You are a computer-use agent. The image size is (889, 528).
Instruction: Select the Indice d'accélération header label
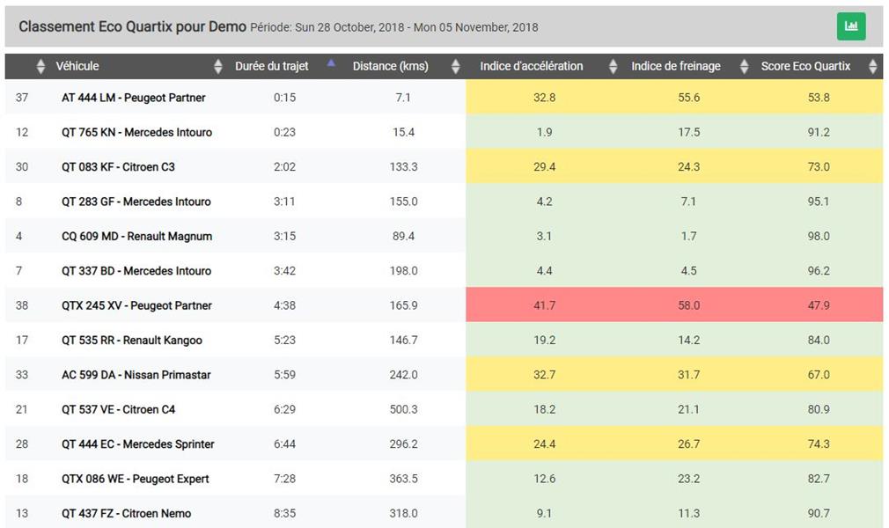coord(532,66)
